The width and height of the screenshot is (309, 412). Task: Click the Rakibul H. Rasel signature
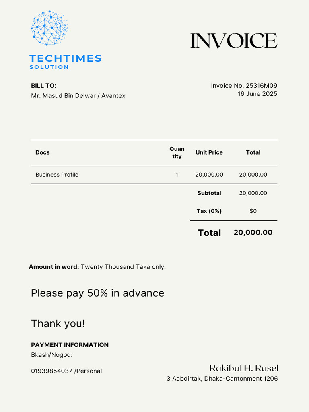coord(244,368)
